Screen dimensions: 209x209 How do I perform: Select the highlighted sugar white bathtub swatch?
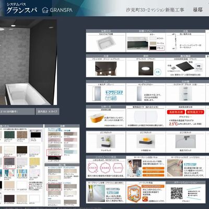54,152
